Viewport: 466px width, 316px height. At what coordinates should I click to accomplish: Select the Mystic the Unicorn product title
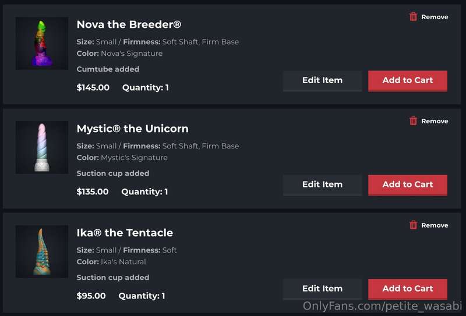[x=133, y=129]
